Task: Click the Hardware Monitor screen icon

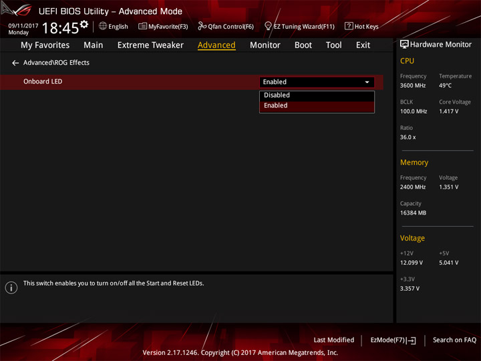Action: click(x=404, y=45)
